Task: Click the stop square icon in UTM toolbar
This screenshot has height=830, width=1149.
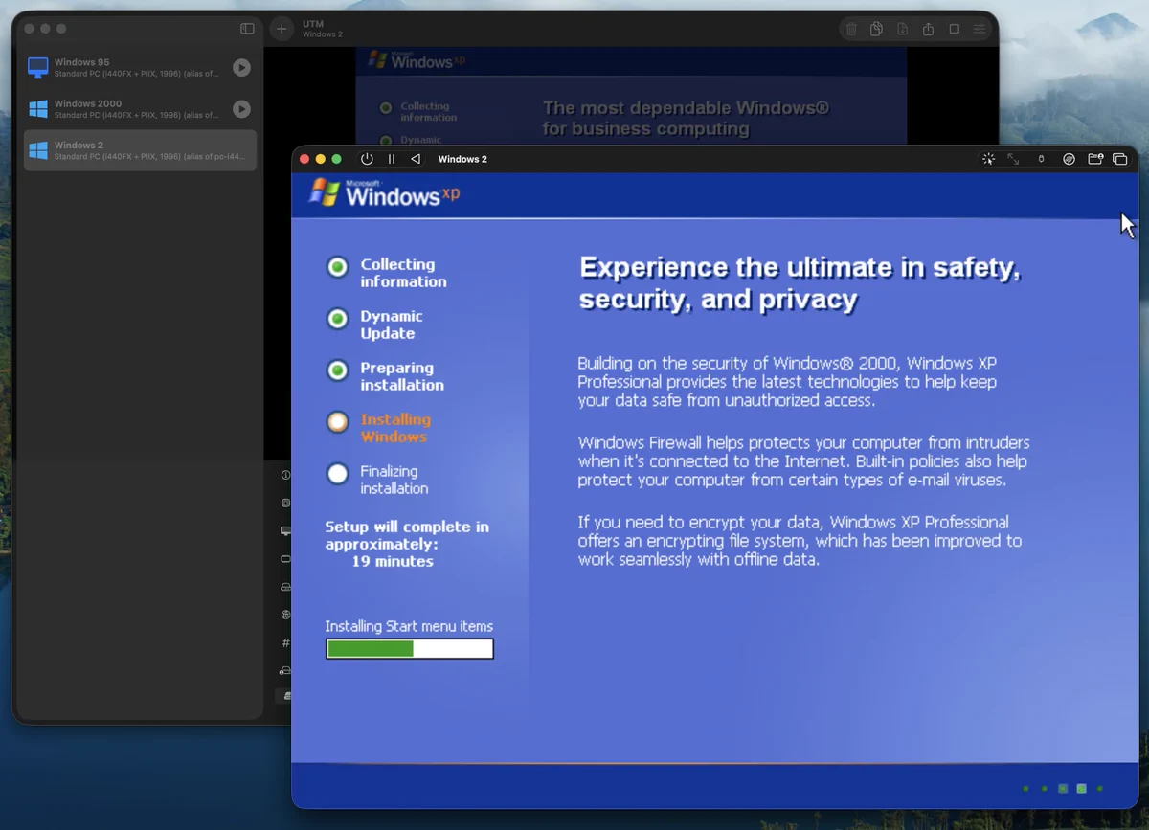Action: [x=954, y=30]
